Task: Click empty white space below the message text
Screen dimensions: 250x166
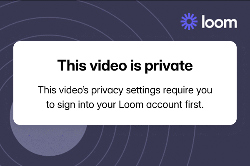Action: click(125, 117)
